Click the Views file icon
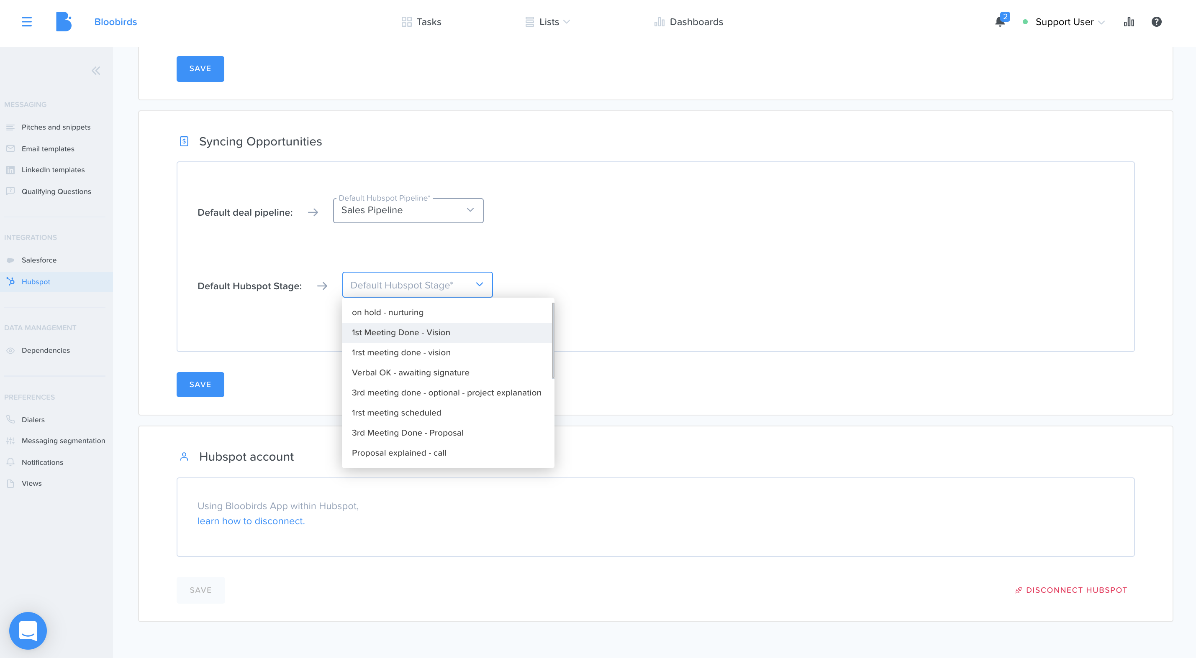The width and height of the screenshot is (1196, 658). (x=10, y=483)
